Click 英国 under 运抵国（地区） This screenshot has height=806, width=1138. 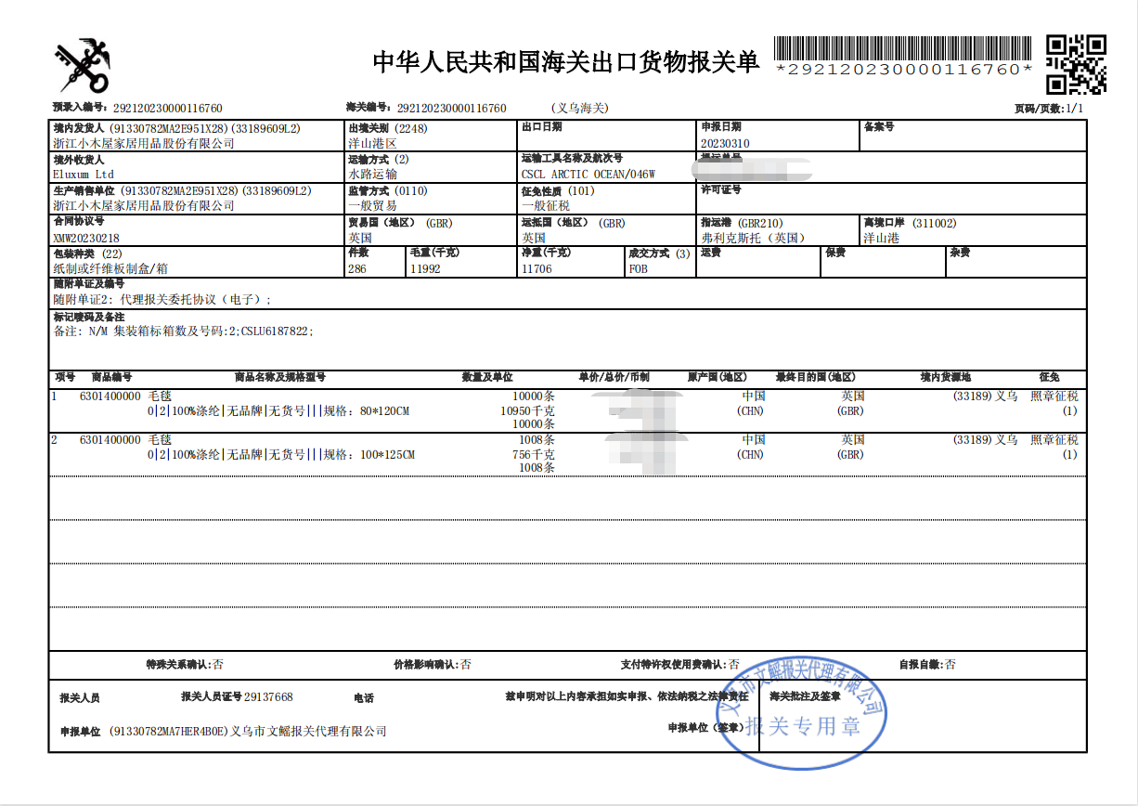pos(534,238)
